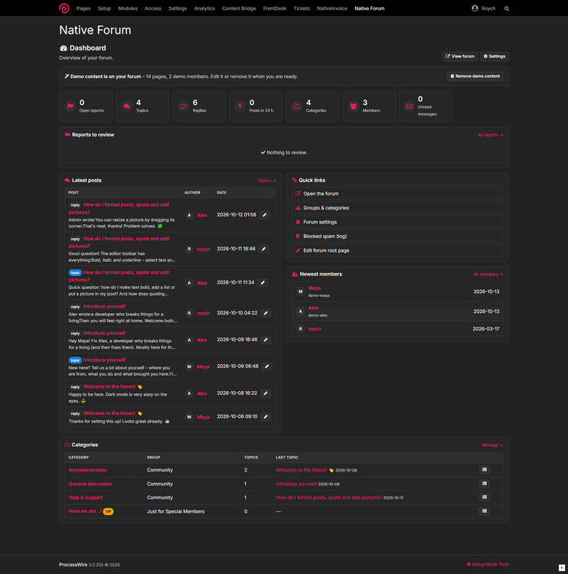Click the ProcessWire logo icon

tap(64, 8)
